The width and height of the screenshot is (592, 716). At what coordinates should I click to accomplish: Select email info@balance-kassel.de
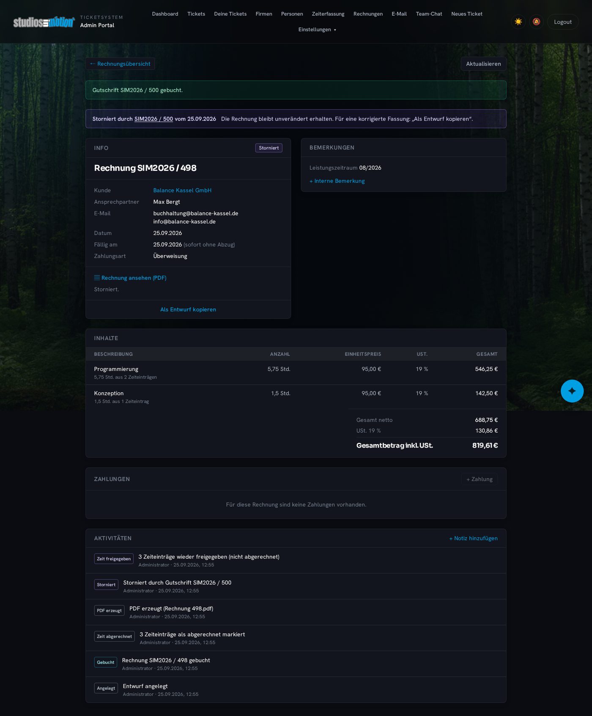pyautogui.click(x=184, y=221)
